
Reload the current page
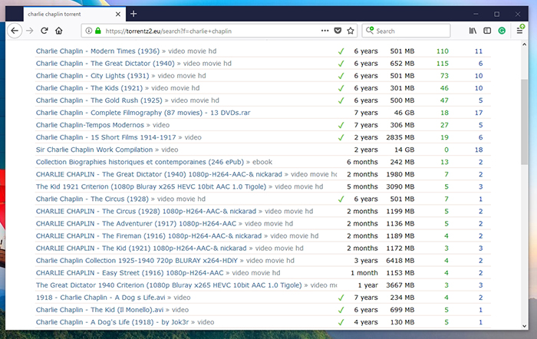click(x=44, y=31)
